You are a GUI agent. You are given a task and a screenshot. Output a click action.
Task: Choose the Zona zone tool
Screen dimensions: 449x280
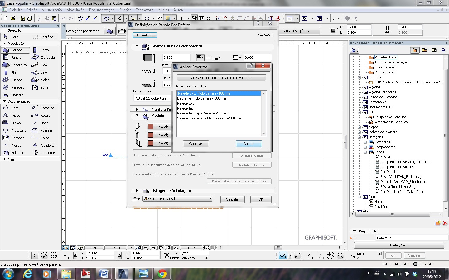tap(45, 87)
